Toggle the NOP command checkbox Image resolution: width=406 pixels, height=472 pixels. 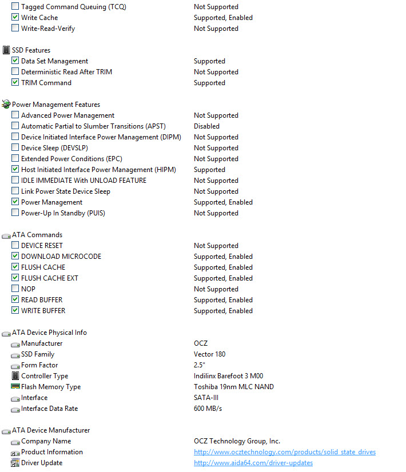click(15, 289)
